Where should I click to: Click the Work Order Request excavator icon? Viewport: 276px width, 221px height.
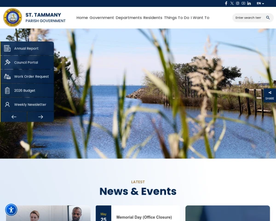click(7, 76)
